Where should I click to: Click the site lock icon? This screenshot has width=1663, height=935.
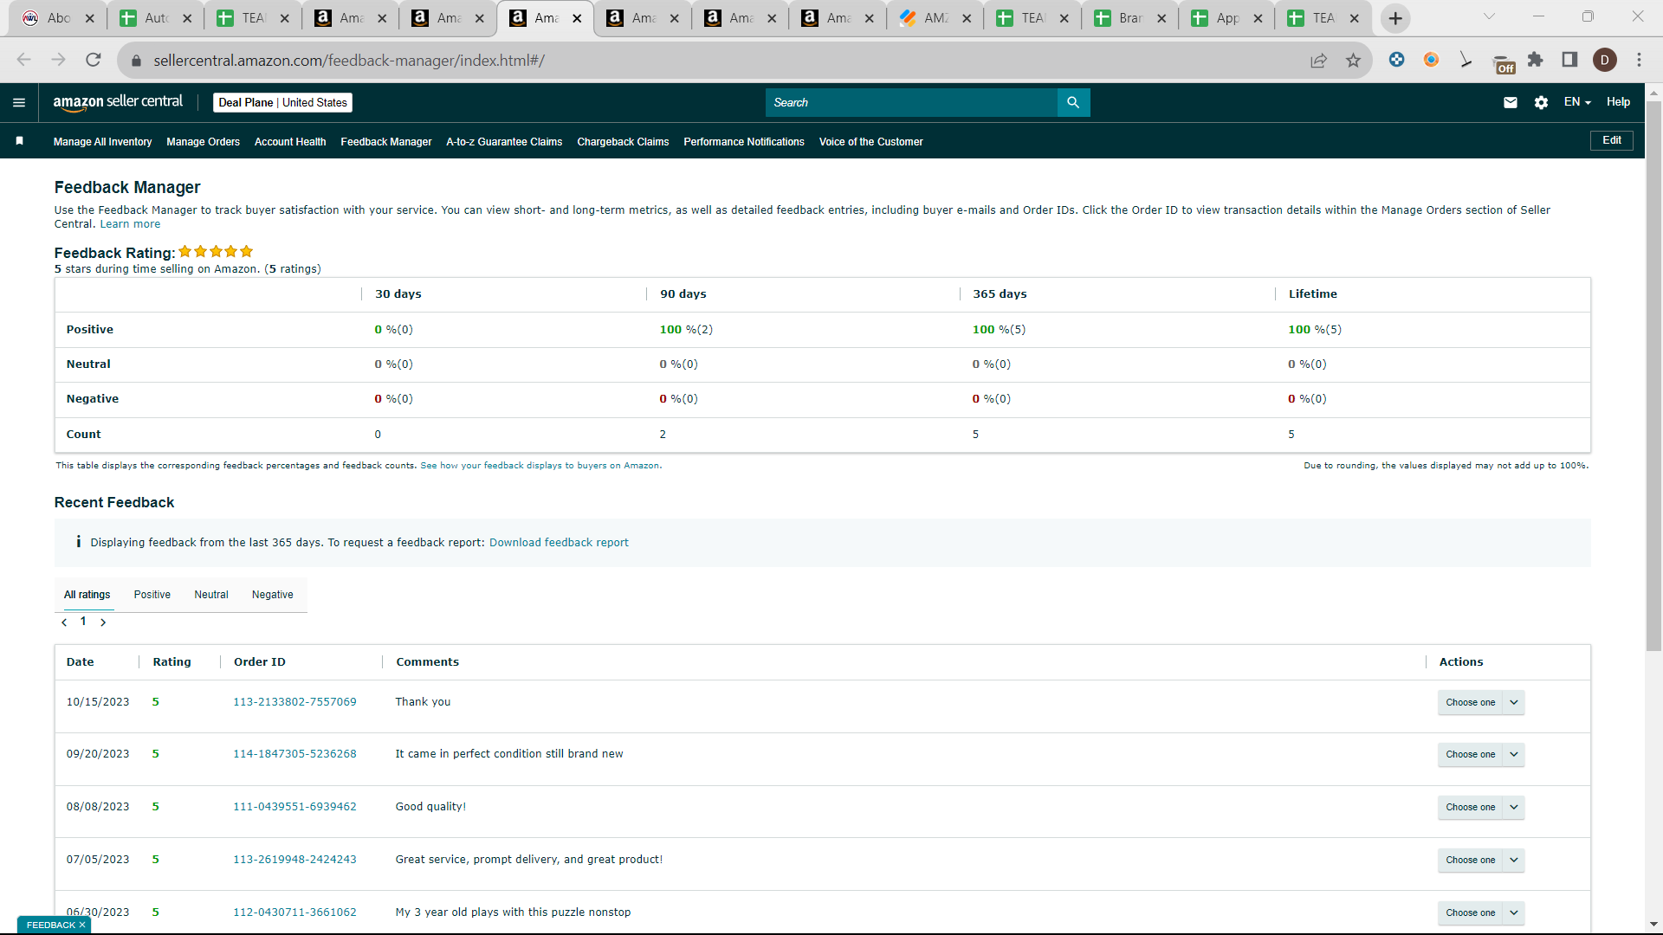[x=135, y=61]
